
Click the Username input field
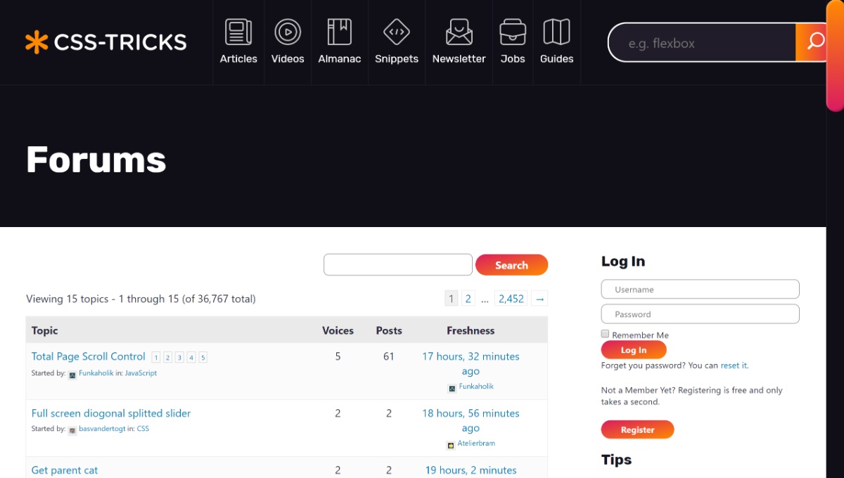pos(700,289)
